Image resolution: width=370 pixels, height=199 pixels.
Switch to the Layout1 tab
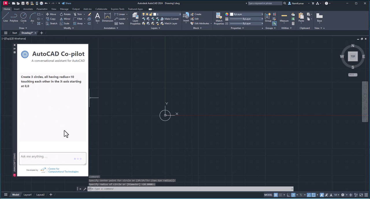27,195
